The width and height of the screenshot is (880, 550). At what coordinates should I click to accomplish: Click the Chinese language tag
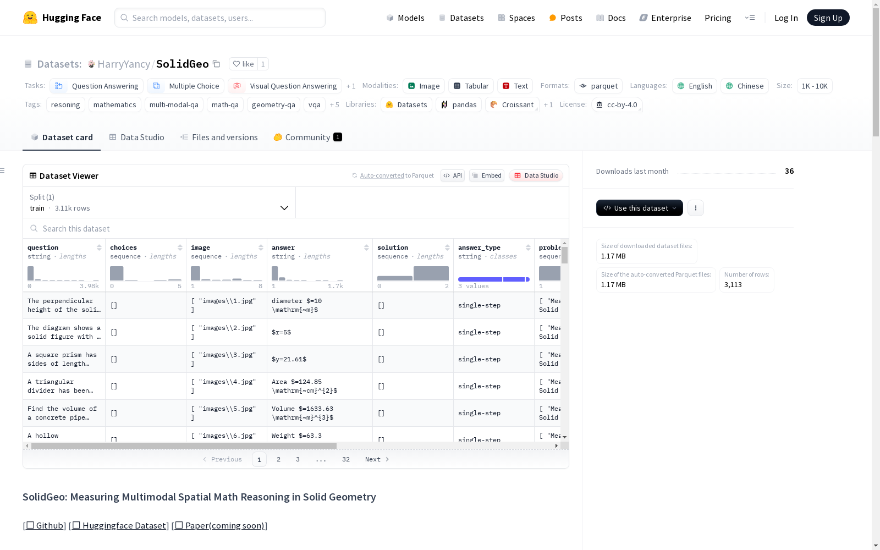pyautogui.click(x=745, y=86)
